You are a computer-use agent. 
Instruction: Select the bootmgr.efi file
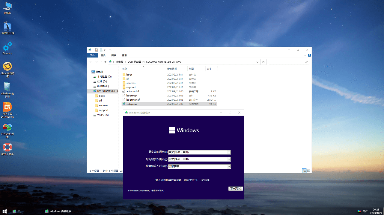[x=169, y=99]
